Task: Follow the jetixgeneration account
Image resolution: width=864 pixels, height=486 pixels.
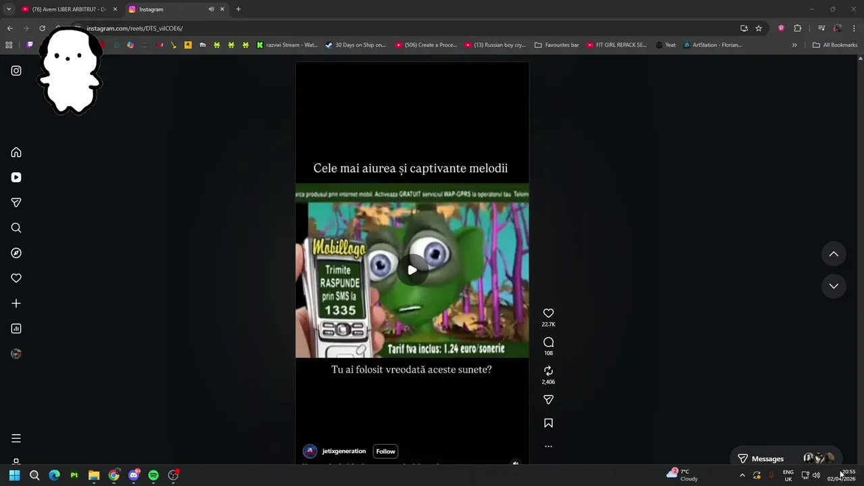Action: (x=385, y=452)
